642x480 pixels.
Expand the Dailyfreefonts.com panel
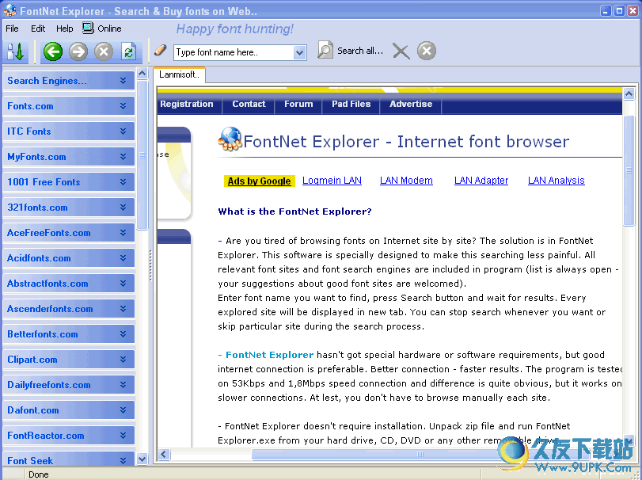[69, 386]
